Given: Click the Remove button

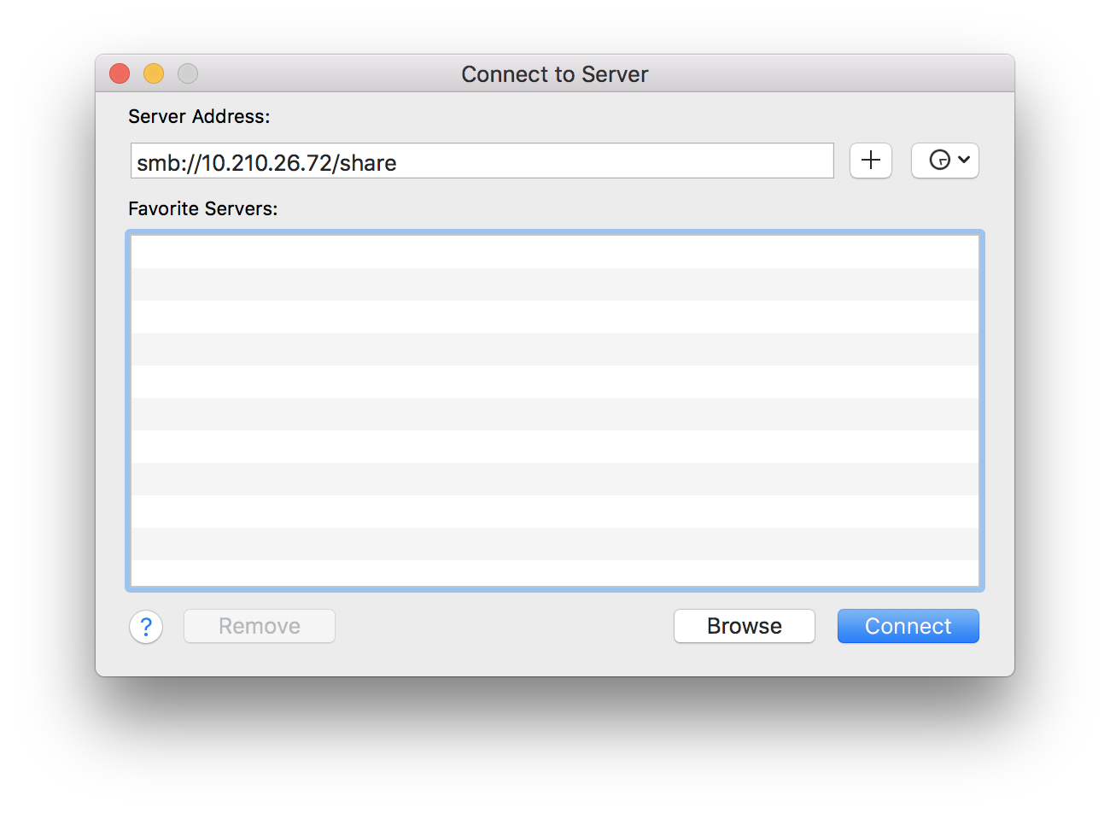Looking at the screenshot, I should click(260, 626).
